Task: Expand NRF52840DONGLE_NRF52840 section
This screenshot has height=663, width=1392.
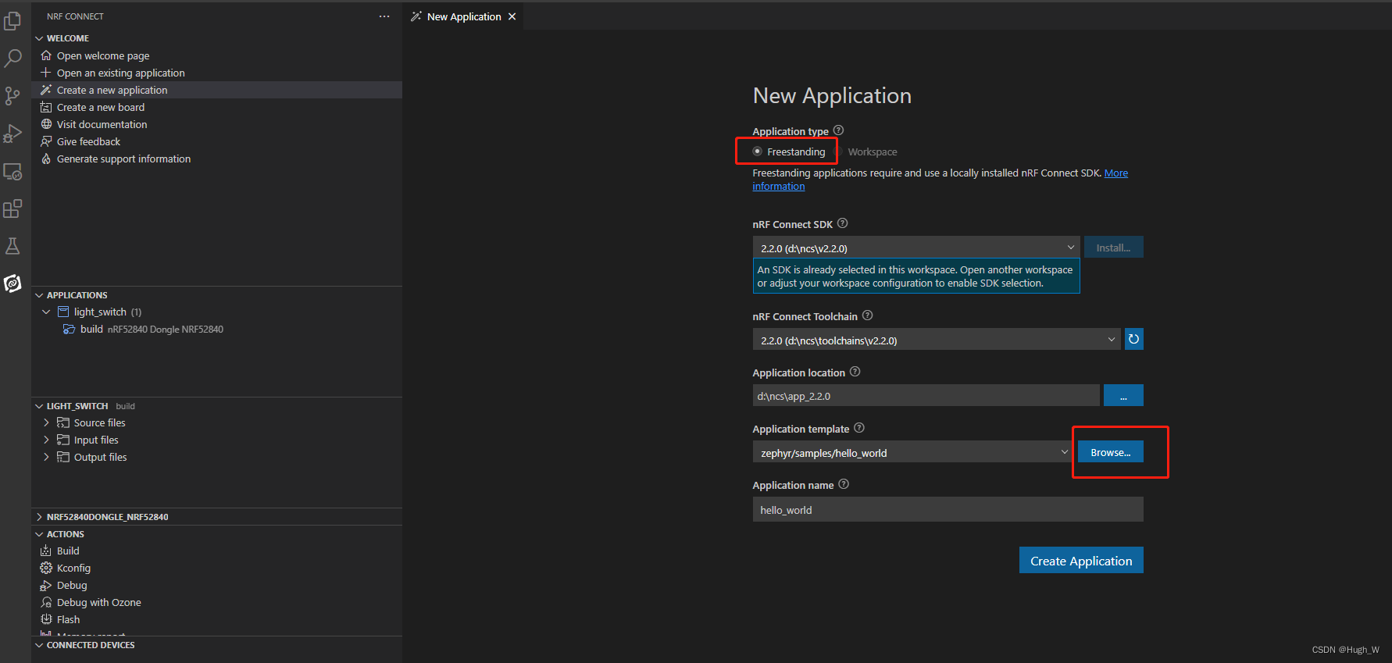Action: coord(39,517)
